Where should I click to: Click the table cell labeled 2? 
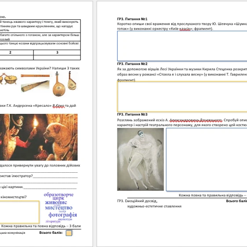17,52
